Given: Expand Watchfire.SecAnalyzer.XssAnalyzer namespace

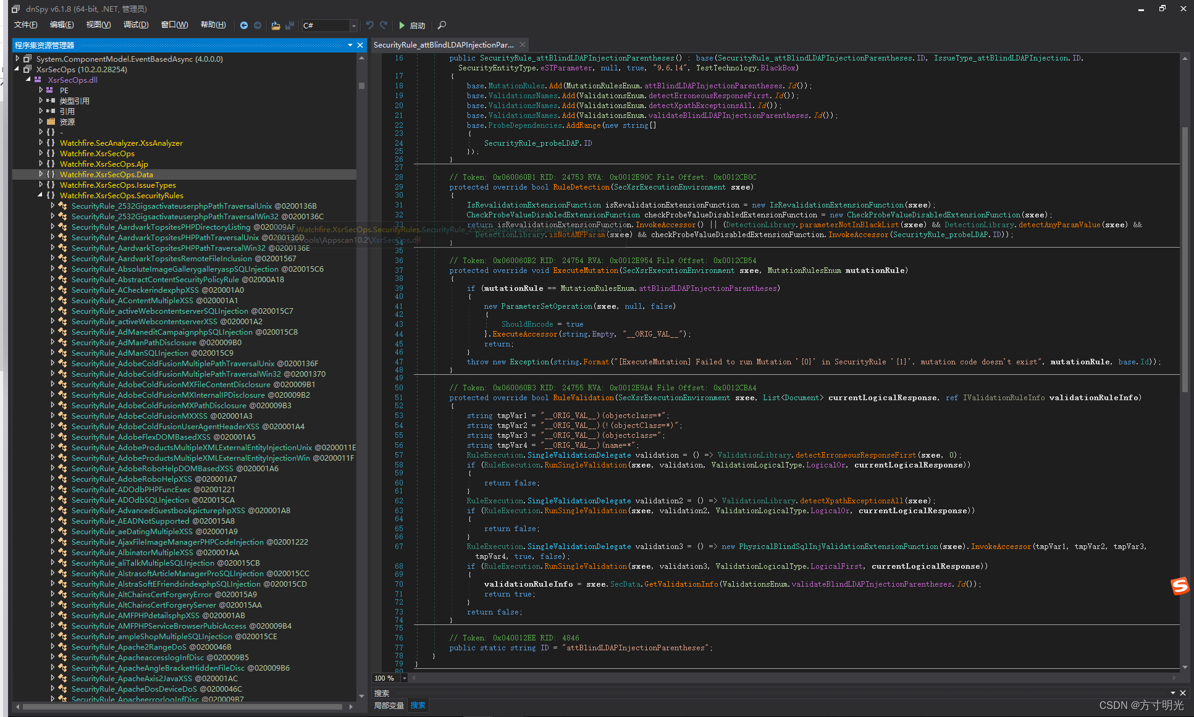Looking at the screenshot, I should click(x=41, y=143).
